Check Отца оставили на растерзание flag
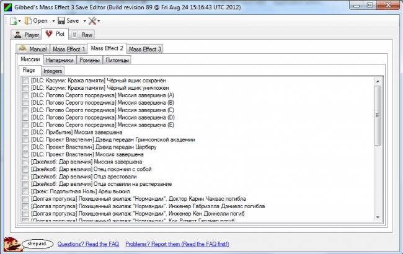403x254 pixels. tap(25, 184)
